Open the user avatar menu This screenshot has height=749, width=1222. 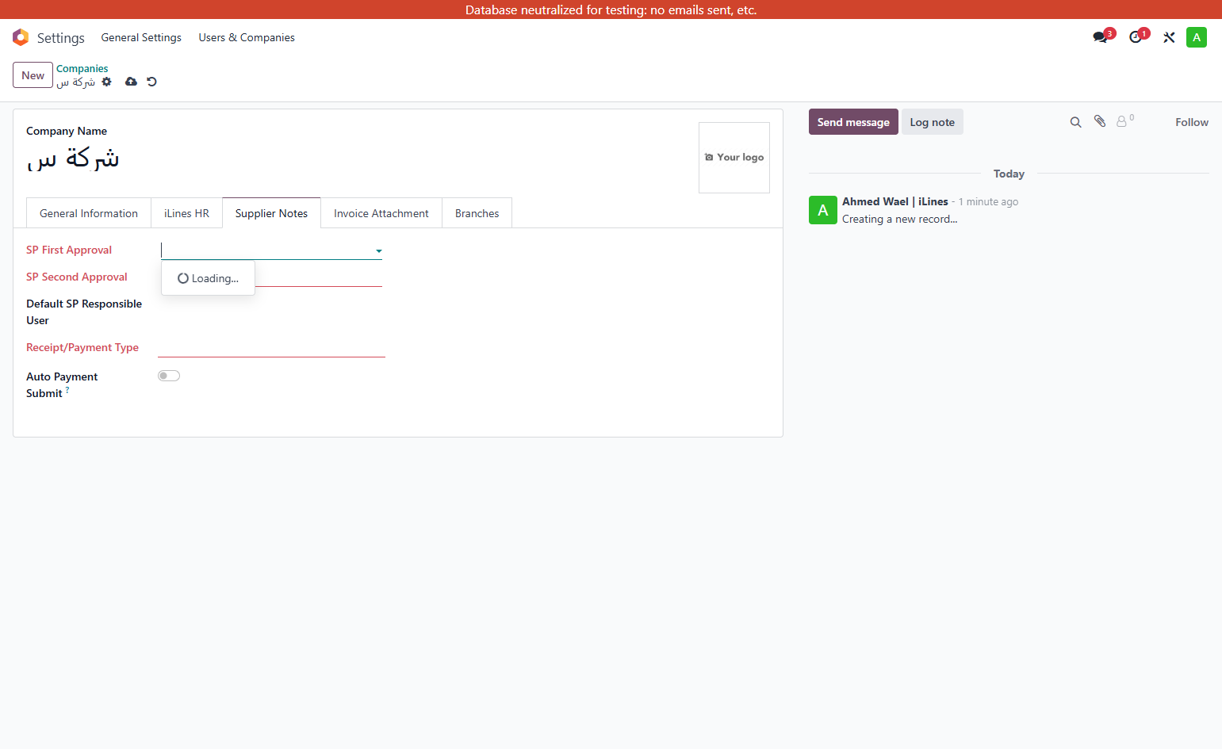point(1196,37)
